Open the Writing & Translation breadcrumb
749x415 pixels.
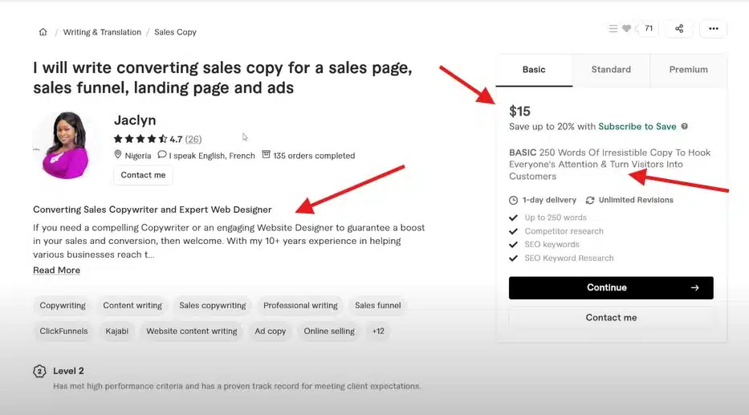[x=101, y=32]
